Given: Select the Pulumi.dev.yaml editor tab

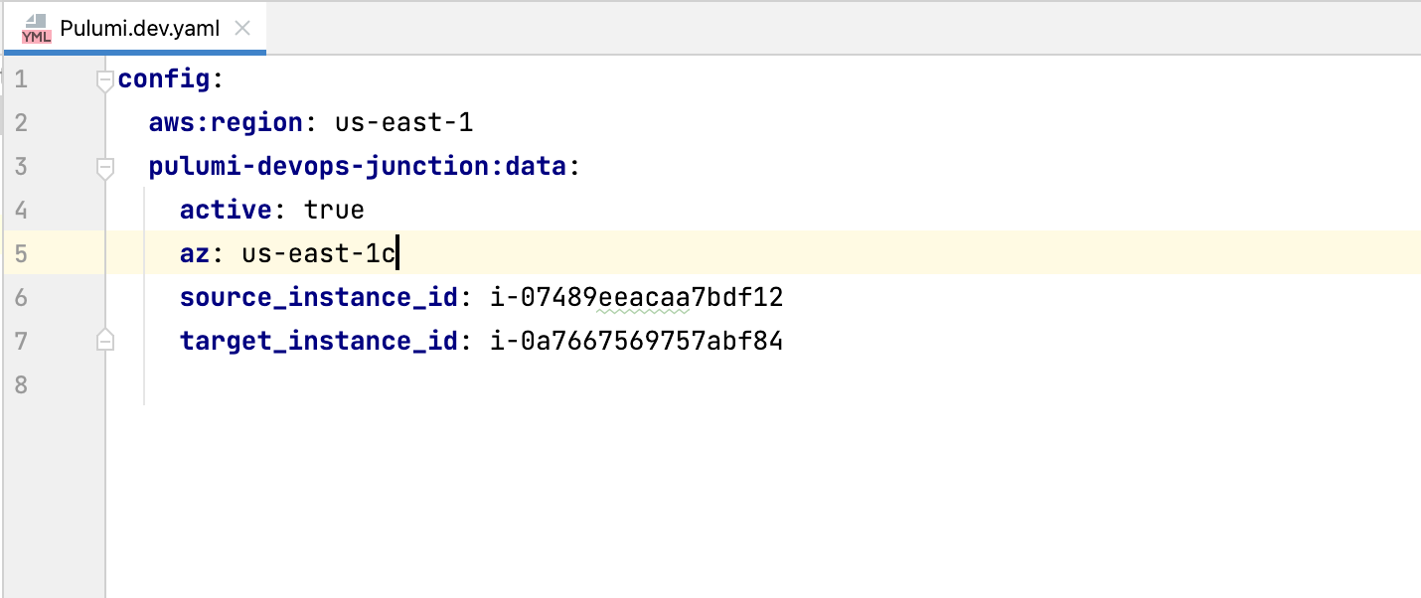Looking at the screenshot, I should click(x=135, y=28).
